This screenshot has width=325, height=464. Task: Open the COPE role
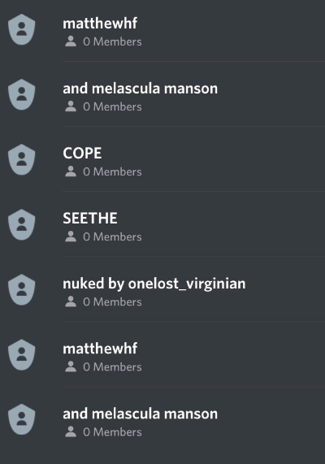(x=162, y=159)
